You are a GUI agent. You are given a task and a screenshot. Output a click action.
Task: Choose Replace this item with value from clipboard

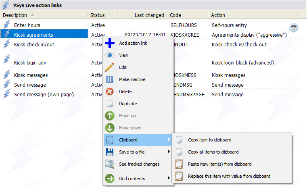(229, 176)
